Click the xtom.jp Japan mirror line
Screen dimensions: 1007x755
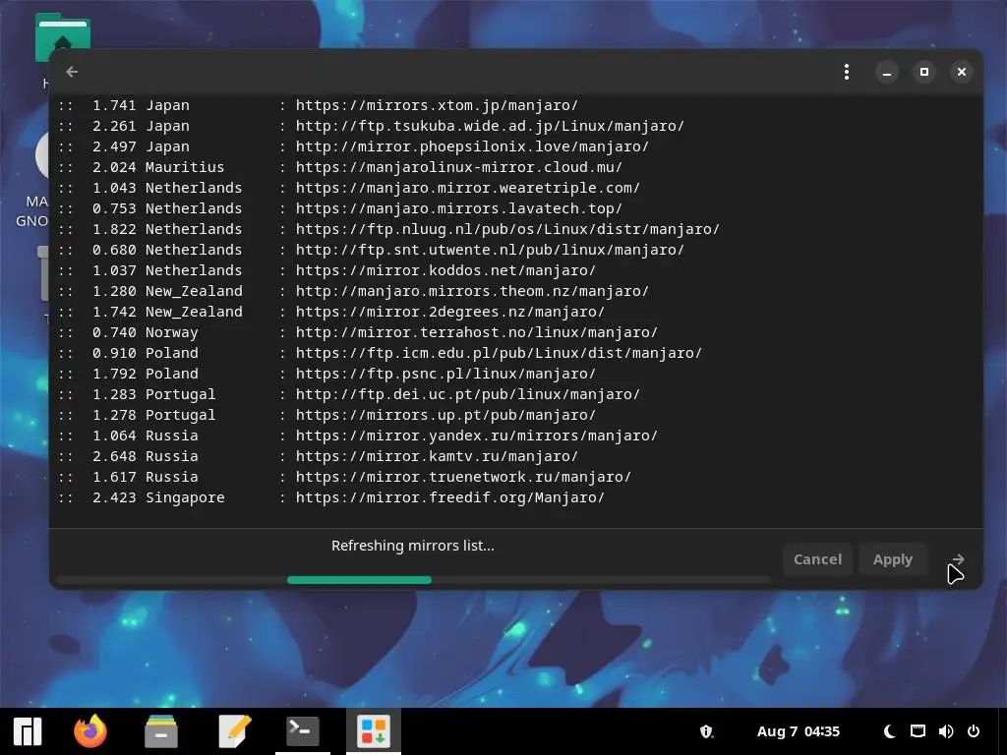(x=319, y=105)
